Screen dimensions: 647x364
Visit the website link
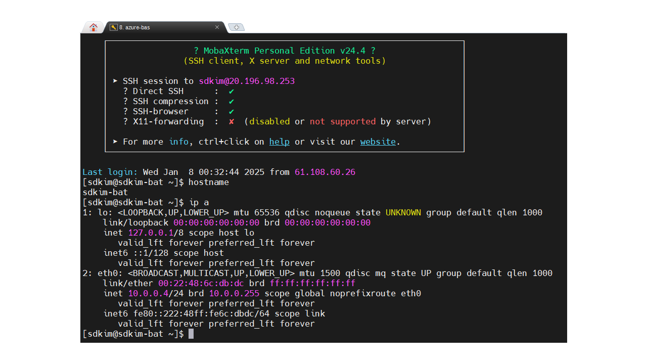(378, 142)
